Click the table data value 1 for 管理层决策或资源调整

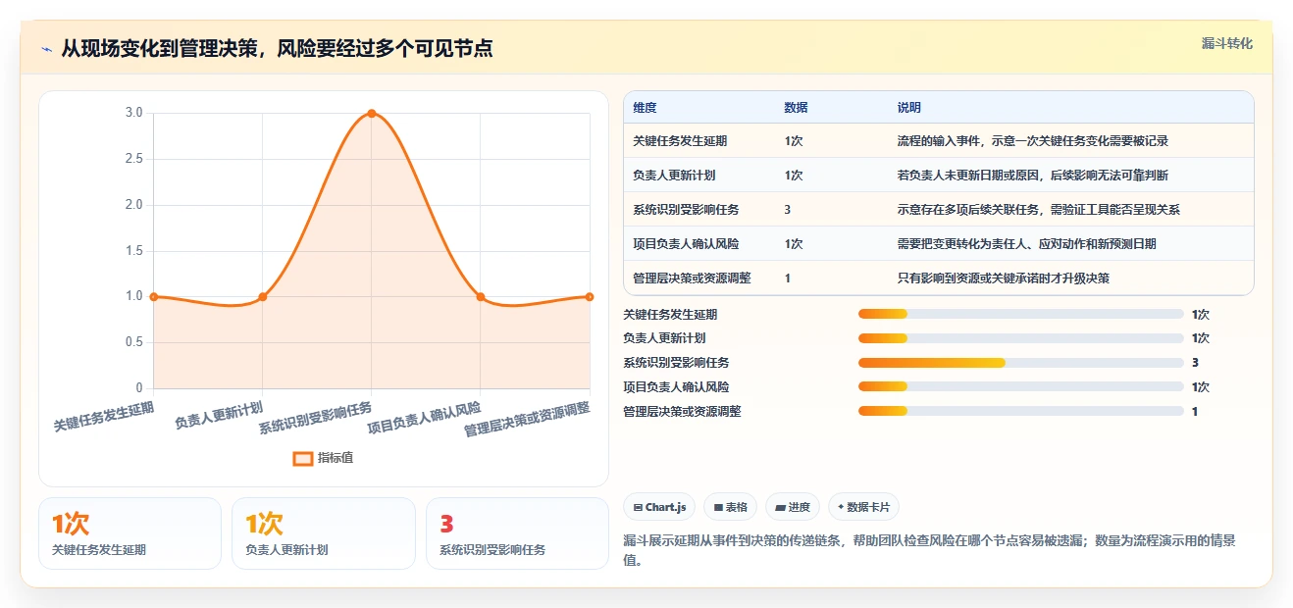pyautogui.click(x=788, y=279)
